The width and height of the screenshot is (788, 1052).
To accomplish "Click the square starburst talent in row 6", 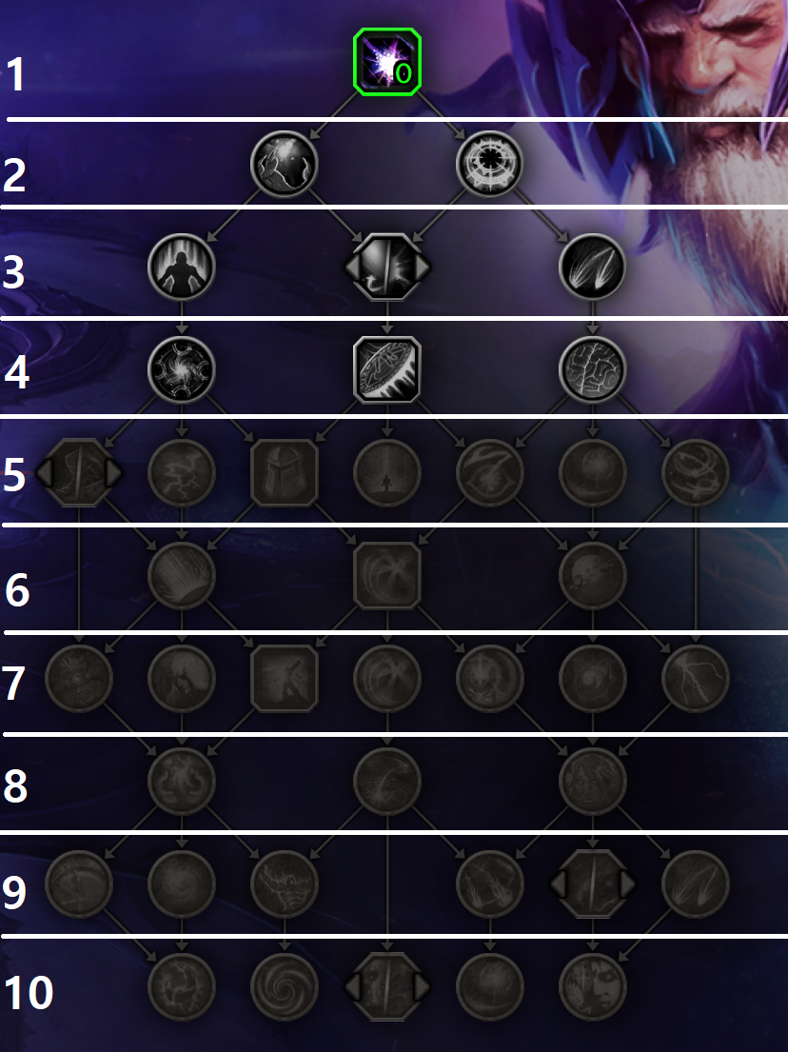I will pos(387,575).
